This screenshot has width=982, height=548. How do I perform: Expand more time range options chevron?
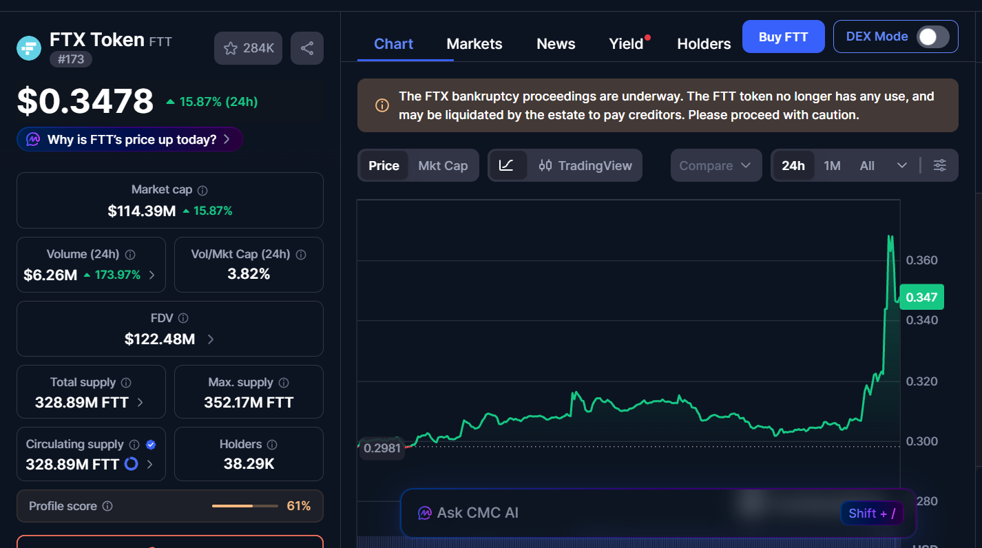pyautogui.click(x=901, y=165)
